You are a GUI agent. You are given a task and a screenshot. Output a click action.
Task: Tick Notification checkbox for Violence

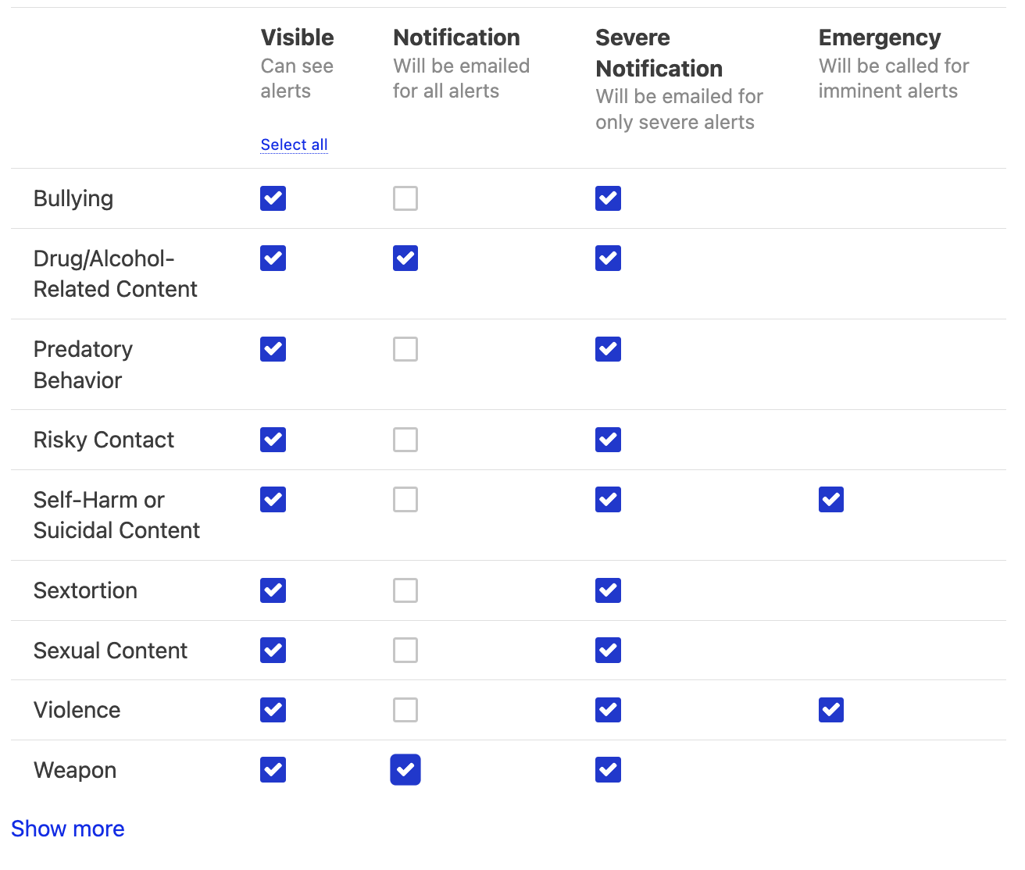[405, 710]
